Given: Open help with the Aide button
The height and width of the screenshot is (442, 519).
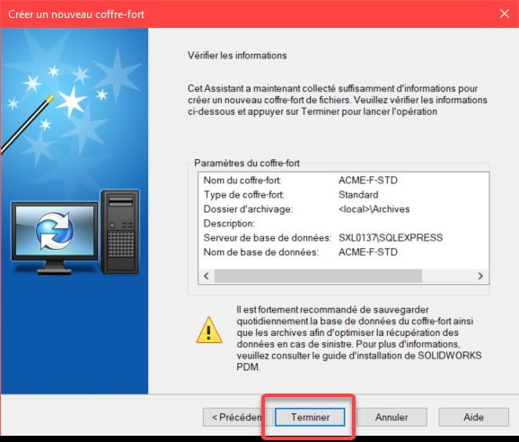Looking at the screenshot, I should (x=473, y=417).
